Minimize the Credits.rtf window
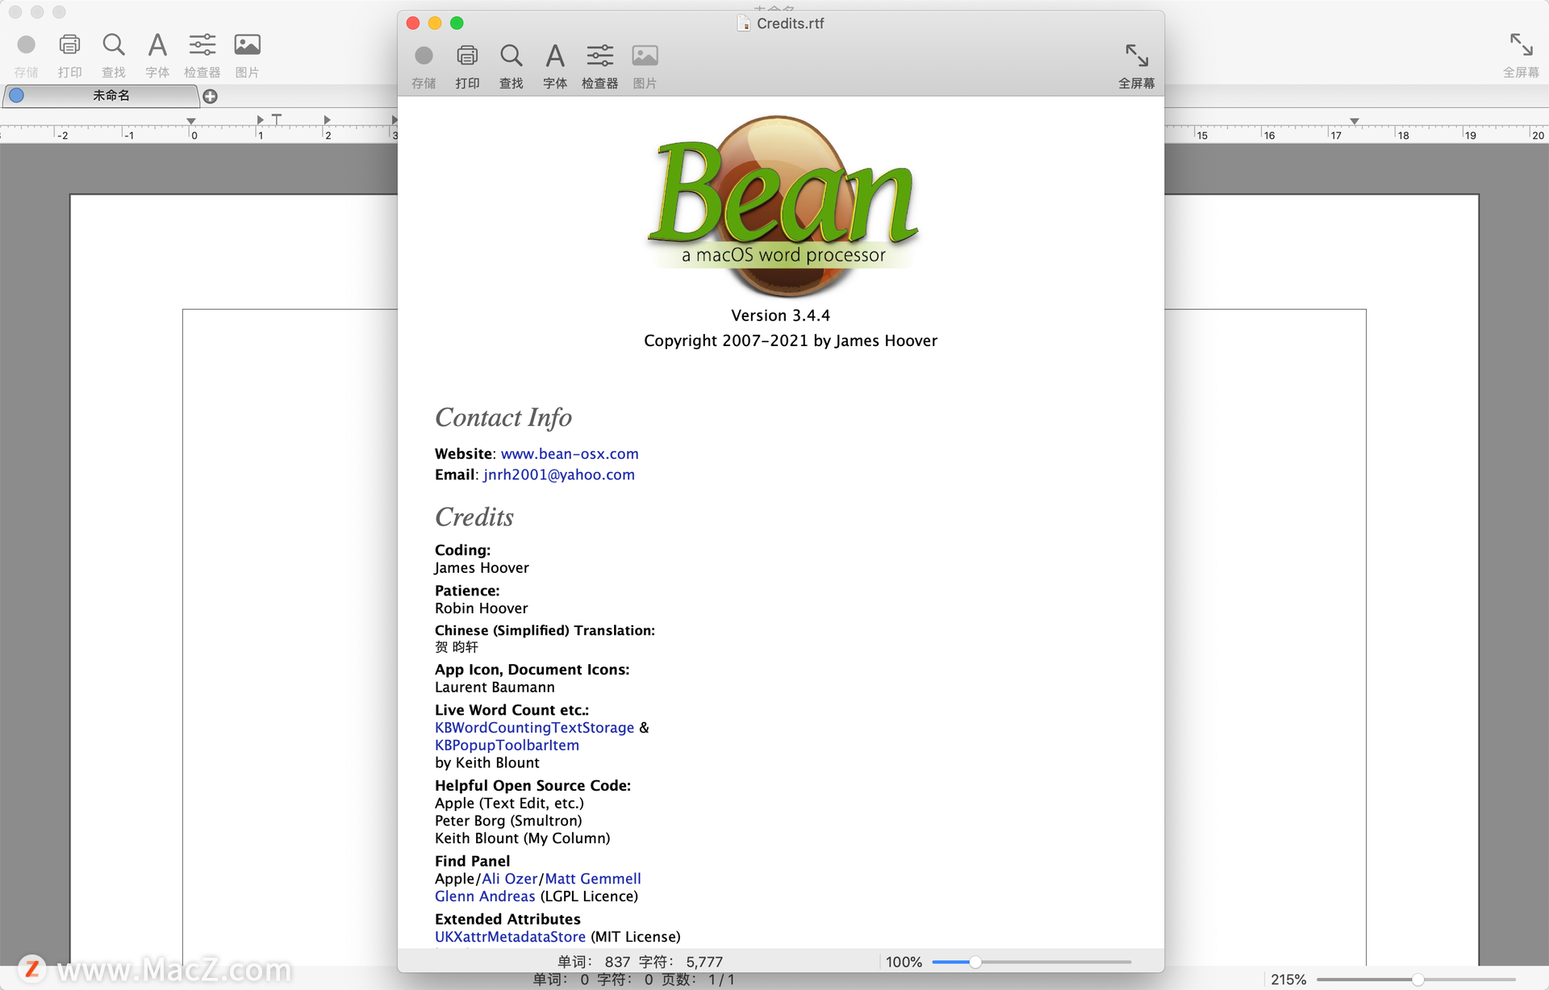This screenshot has width=1549, height=990. [x=435, y=23]
